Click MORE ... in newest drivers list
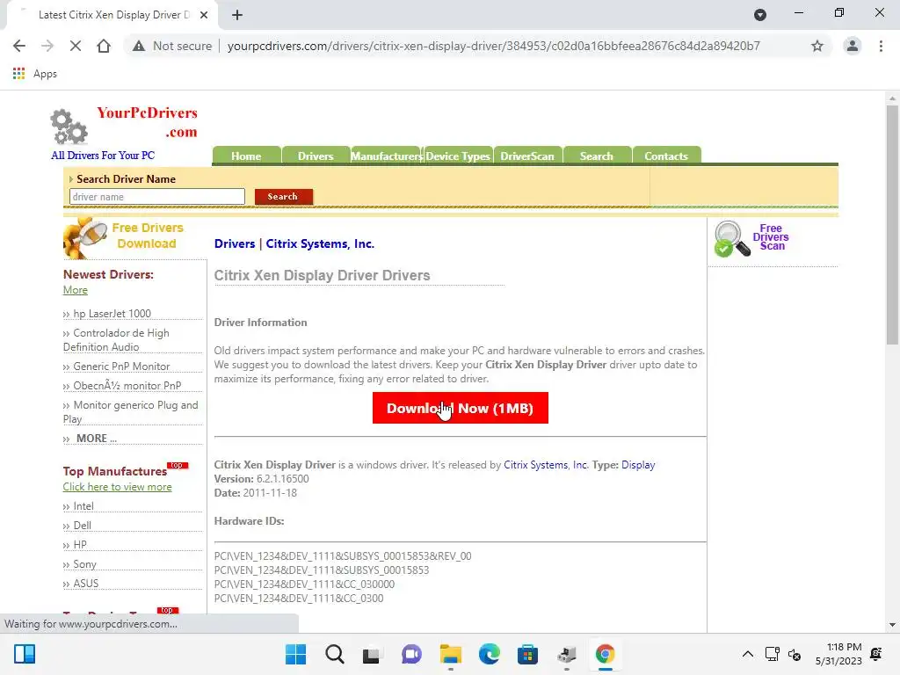The height and width of the screenshot is (675, 900). (97, 438)
